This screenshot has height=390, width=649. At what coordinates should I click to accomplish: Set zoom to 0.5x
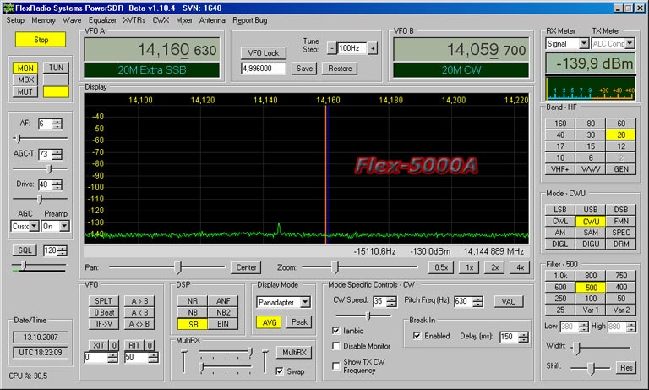[441, 267]
